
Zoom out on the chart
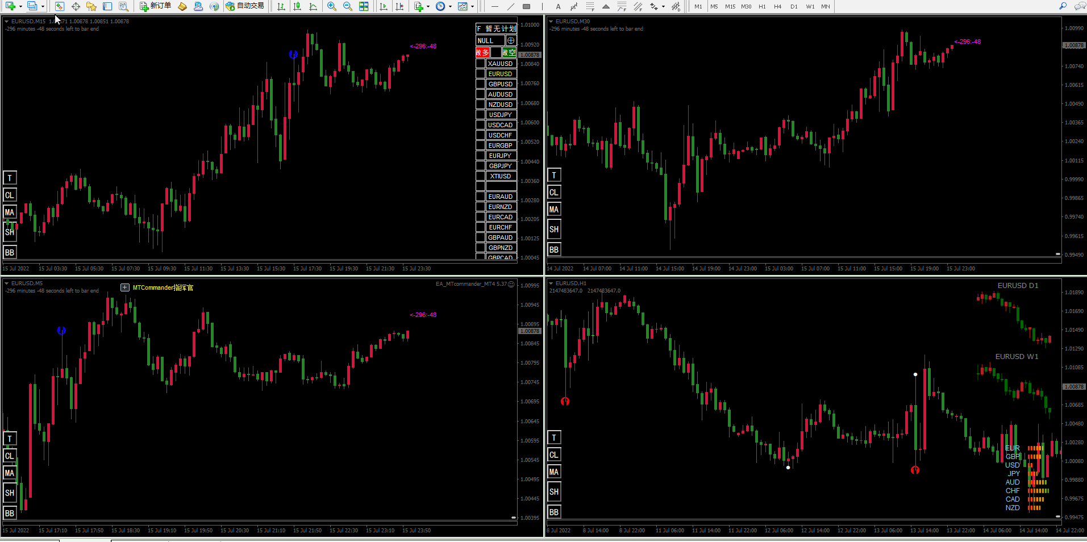348,6
